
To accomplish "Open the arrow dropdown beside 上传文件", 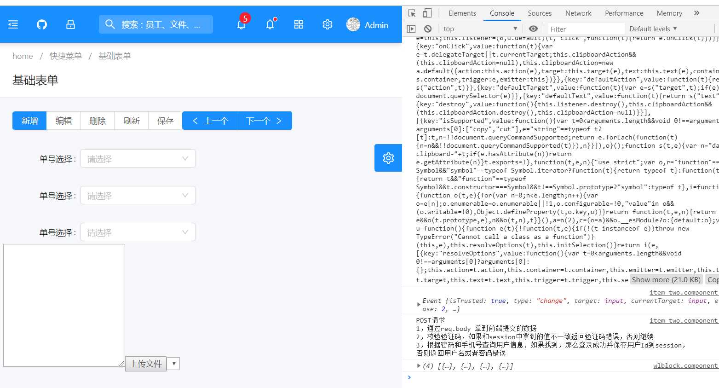I will (173, 364).
